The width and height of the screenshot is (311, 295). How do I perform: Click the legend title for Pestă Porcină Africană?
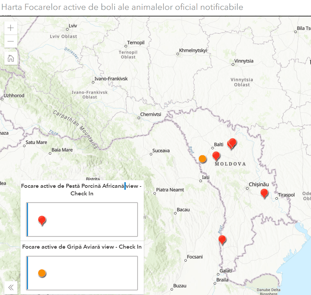pos(82,189)
